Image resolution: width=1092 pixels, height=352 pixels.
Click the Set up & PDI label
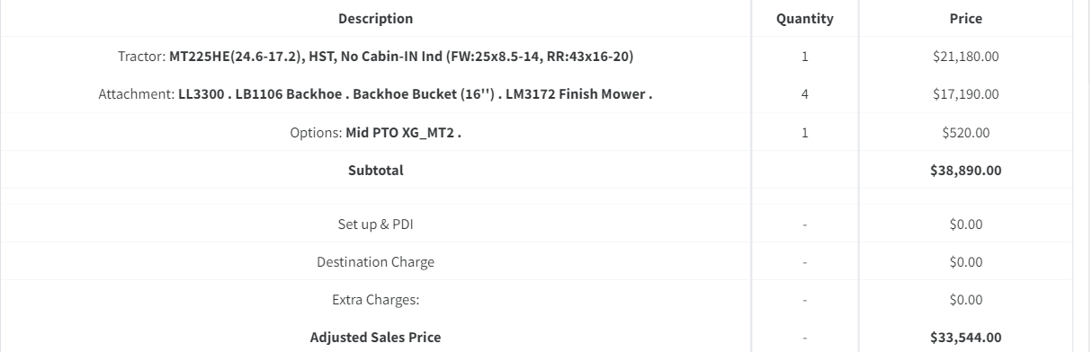point(375,224)
